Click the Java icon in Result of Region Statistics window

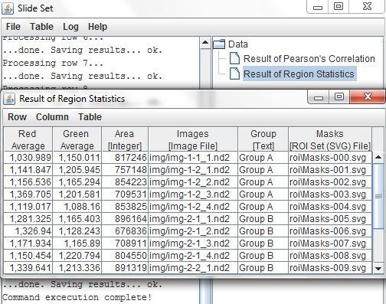(9, 99)
